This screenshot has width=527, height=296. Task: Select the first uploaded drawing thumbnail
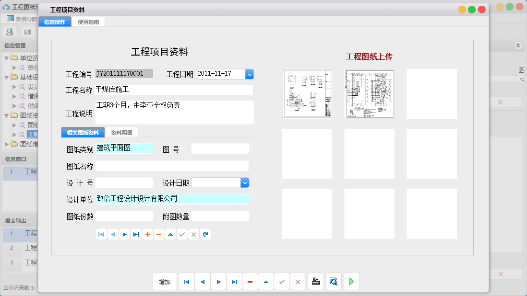coord(307,93)
